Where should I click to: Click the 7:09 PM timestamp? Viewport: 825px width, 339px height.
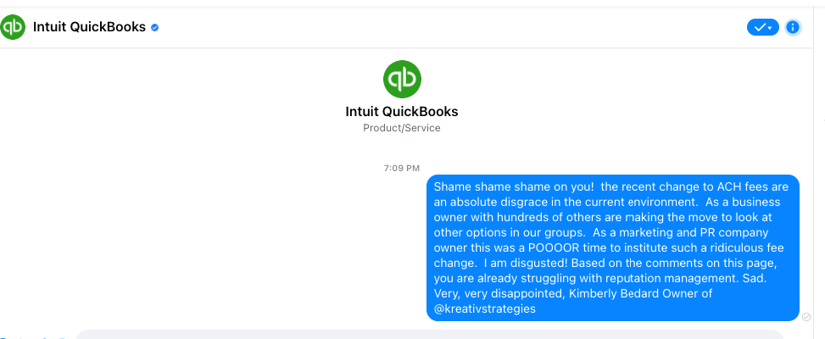pyautogui.click(x=402, y=169)
